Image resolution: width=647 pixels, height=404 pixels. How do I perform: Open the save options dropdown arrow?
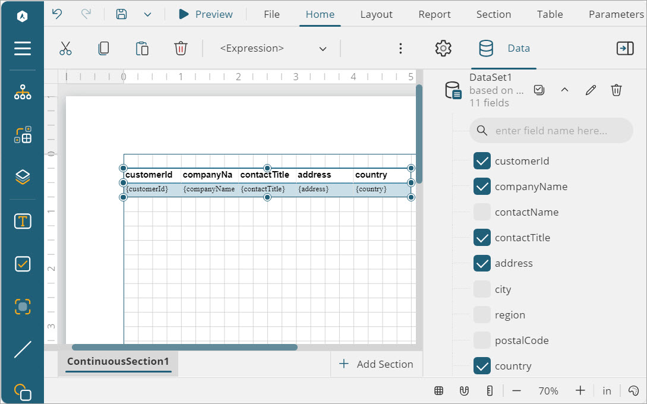[x=147, y=14]
